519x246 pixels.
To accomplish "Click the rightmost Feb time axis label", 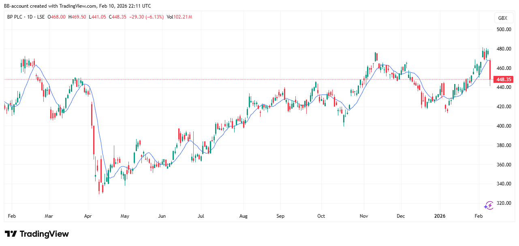I will (x=479, y=216).
